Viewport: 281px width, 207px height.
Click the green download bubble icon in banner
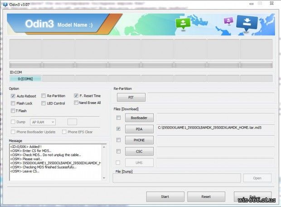pyautogui.click(x=183, y=24)
